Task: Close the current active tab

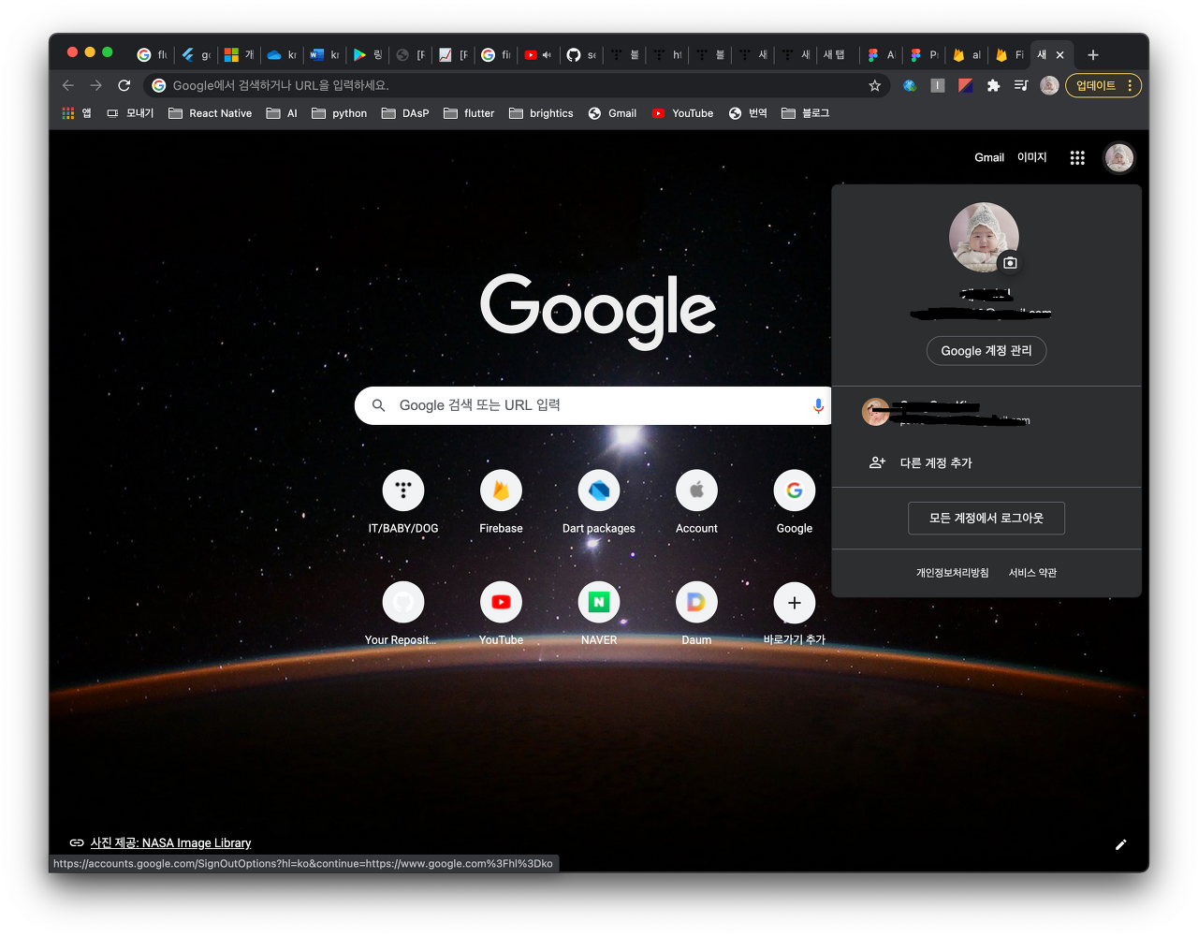Action: [1059, 55]
